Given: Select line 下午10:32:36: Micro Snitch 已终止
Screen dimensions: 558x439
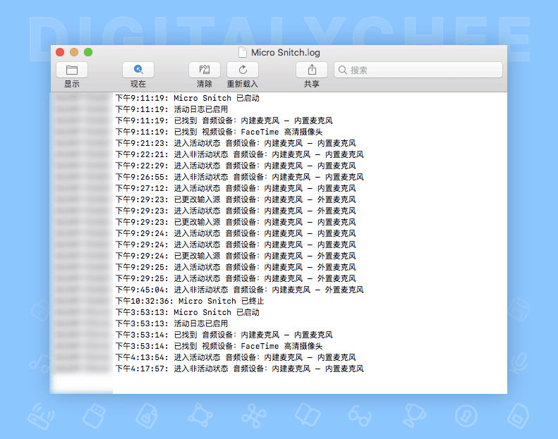Looking at the screenshot, I should click(190, 301).
